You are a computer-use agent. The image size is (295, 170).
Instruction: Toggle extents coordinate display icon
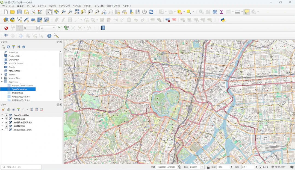(179, 167)
